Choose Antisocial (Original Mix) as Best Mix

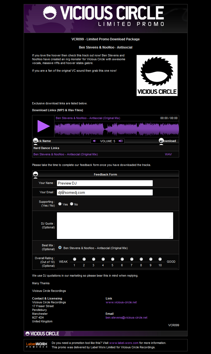(60, 248)
